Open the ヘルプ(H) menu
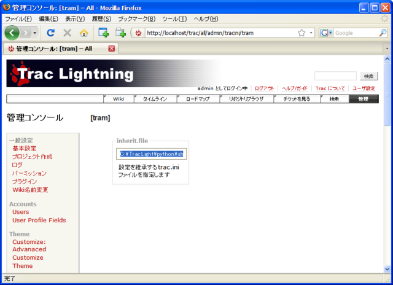This screenshot has width=393, height=285. 206,19
